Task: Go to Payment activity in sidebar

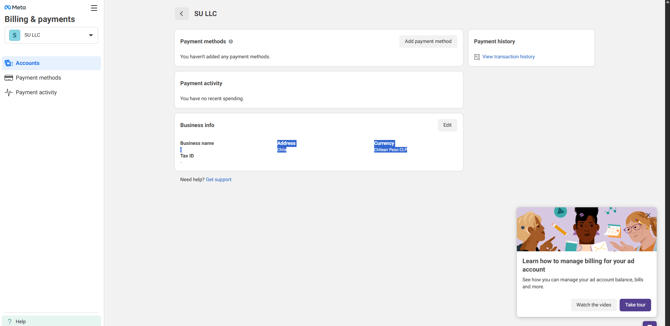Action: (36, 92)
